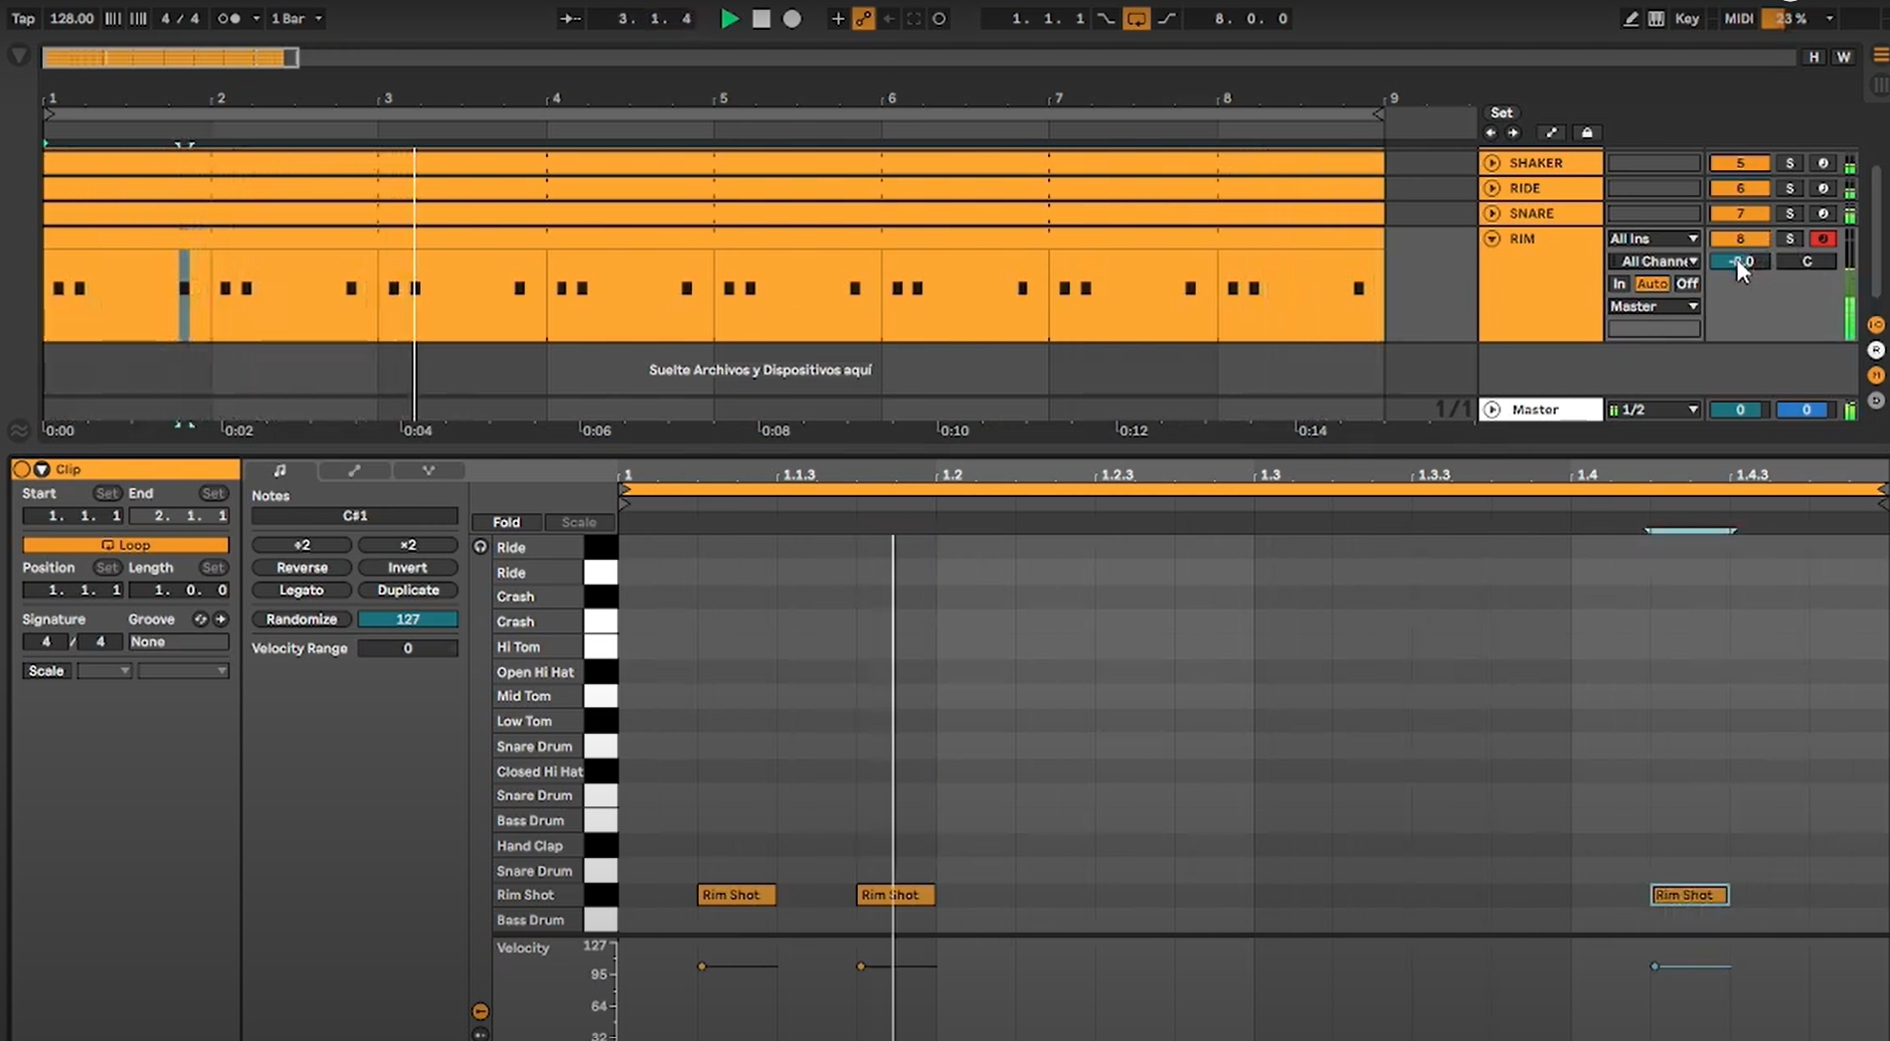Click the draw mode pencil icon
Screen dimensions: 1890x1041
1631,19
